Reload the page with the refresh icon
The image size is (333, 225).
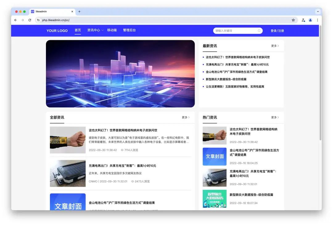tap(30, 20)
